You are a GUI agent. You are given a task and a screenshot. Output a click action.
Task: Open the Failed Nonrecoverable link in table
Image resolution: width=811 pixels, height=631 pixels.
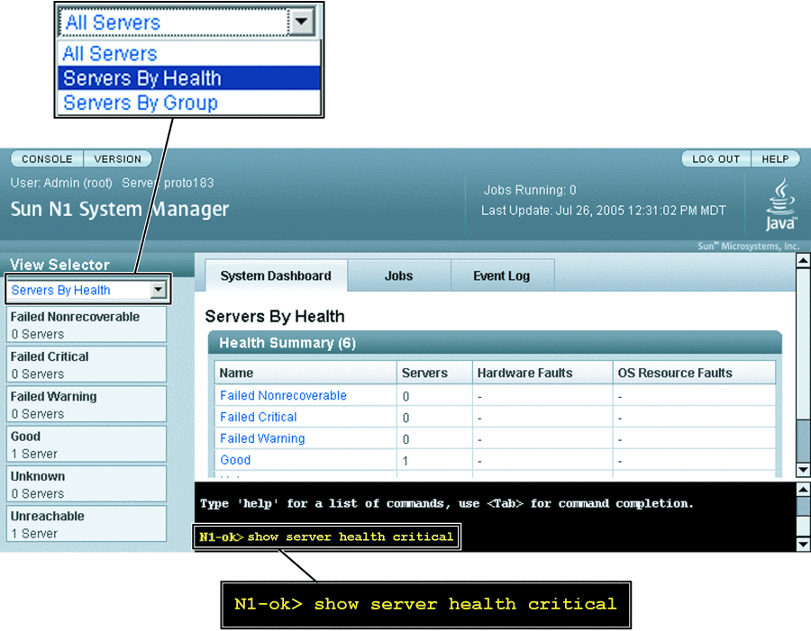(284, 395)
